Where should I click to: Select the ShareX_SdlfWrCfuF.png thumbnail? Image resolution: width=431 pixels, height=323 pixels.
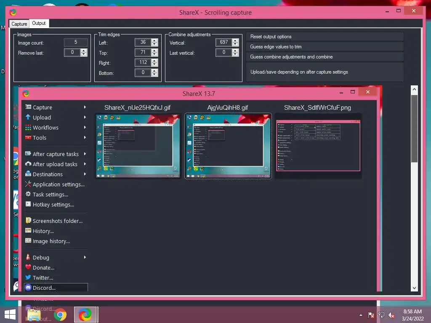tap(318, 146)
